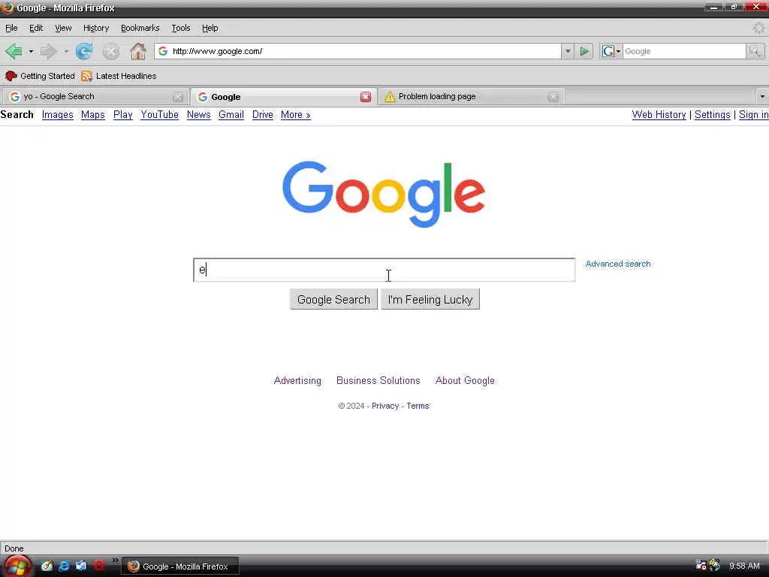This screenshot has height=577, width=769.
Task: Focus the Google search query field
Action: [x=384, y=270]
